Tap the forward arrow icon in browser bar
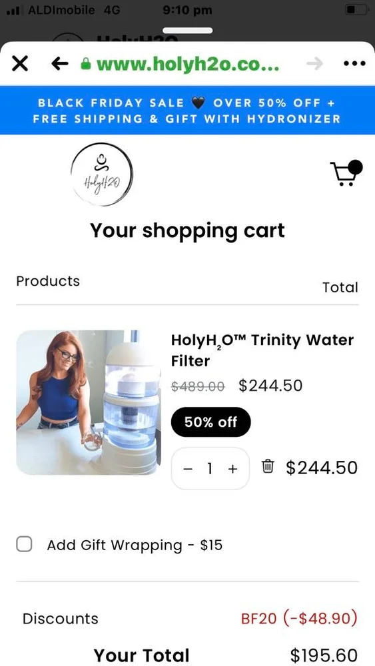The image size is (375, 666). click(x=314, y=64)
